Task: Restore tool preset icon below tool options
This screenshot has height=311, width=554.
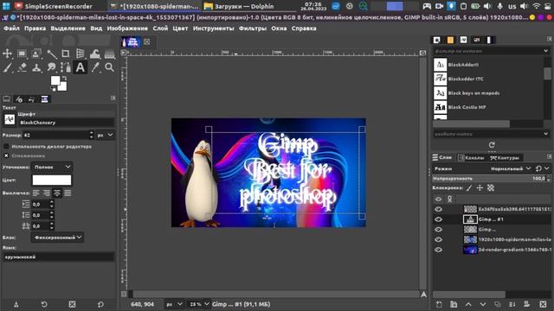Action: pos(44,304)
